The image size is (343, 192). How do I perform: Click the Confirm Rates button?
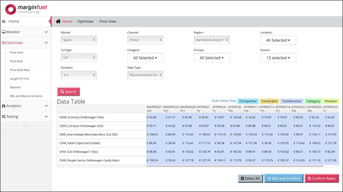coord(322,178)
